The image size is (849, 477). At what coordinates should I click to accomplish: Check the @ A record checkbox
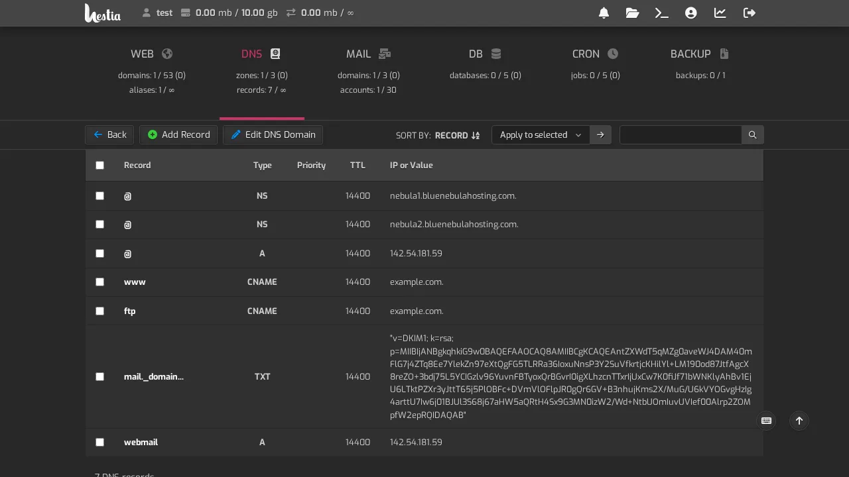[x=100, y=253]
